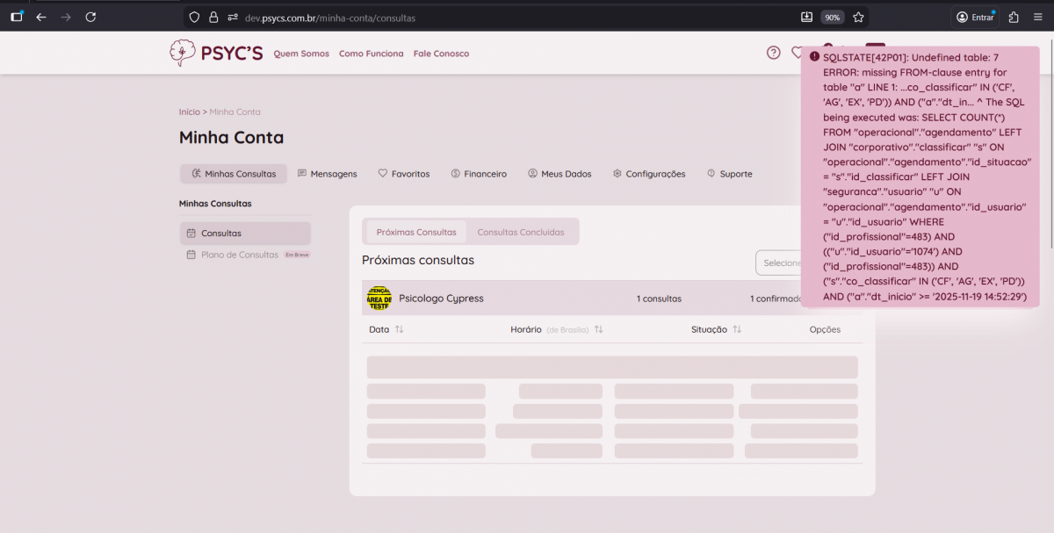The width and height of the screenshot is (1054, 533).
Task: Click the downloads icon in address bar
Action: point(807,17)
